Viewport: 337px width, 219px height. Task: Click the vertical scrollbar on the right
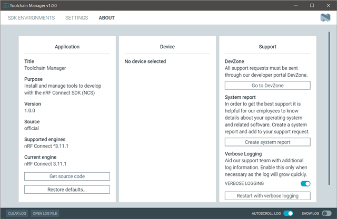329,108
